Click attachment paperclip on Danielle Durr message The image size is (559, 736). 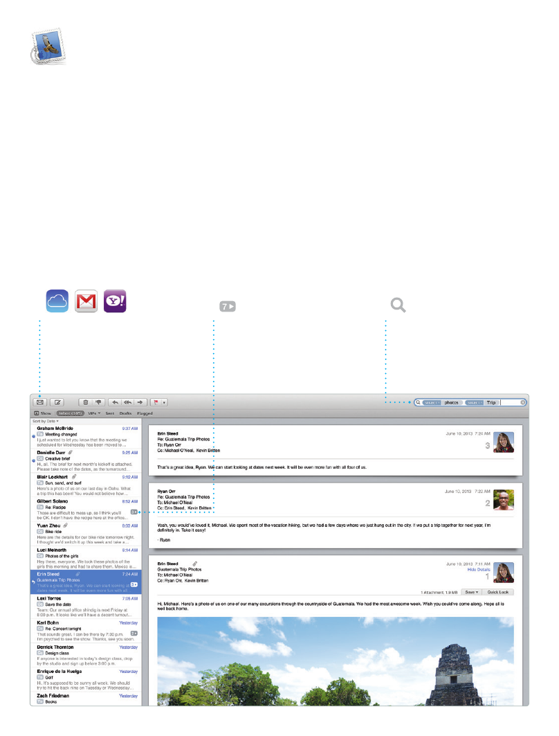pyautogui.click(x=71, y=453)
